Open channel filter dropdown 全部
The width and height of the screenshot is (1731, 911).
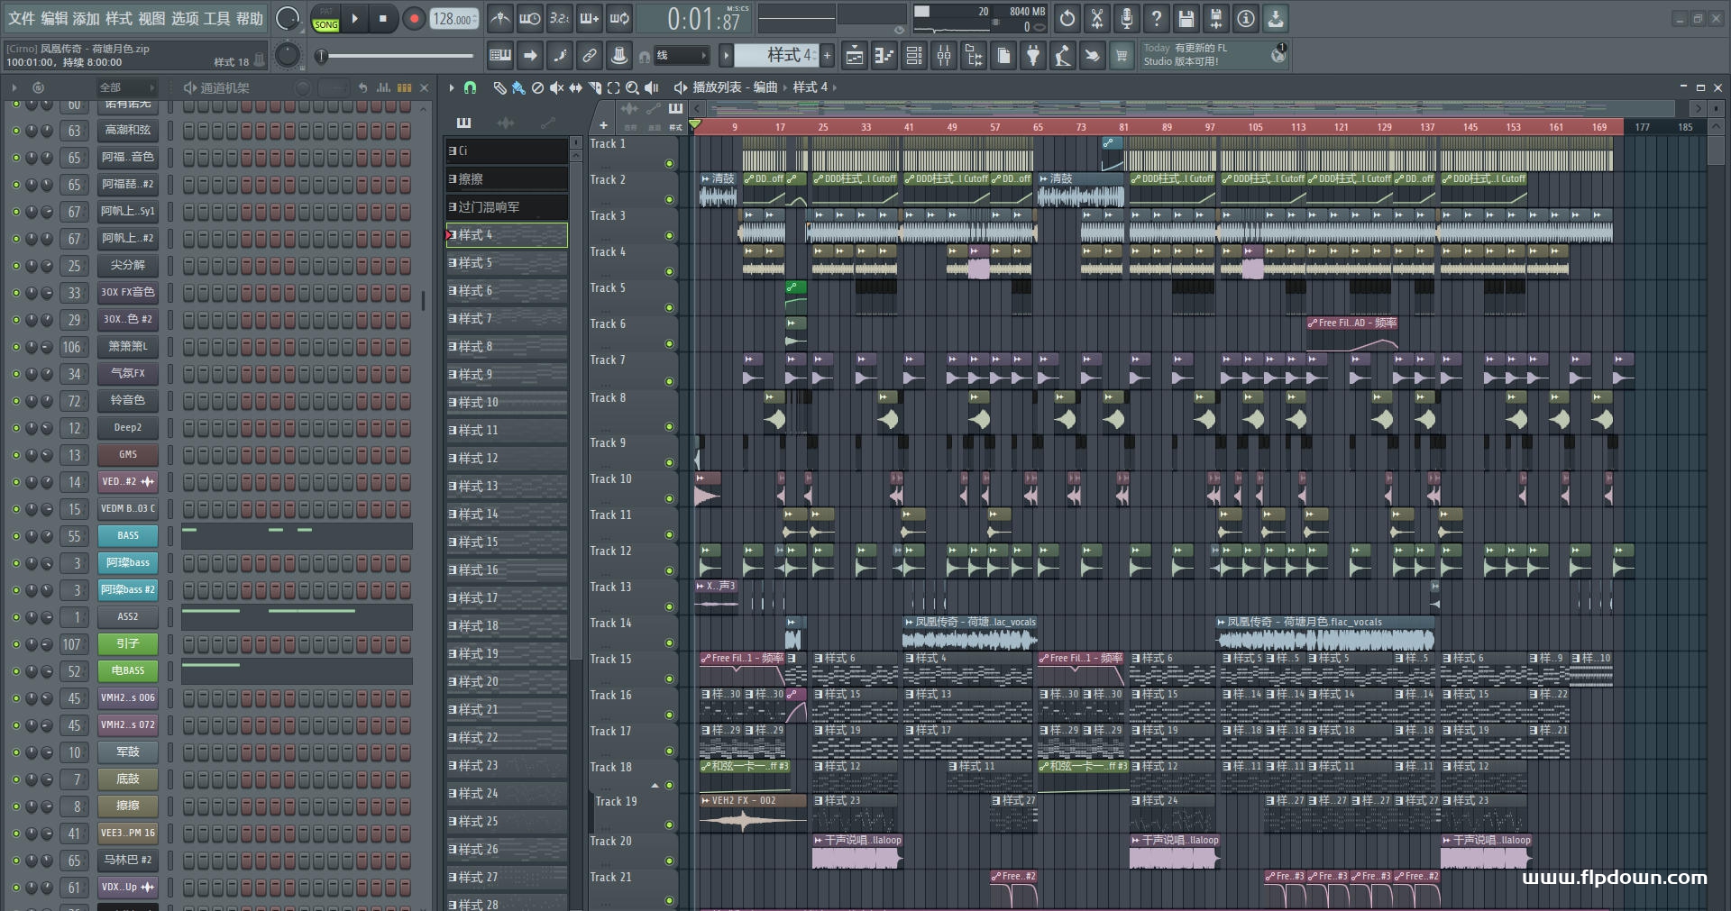point(127,87)
